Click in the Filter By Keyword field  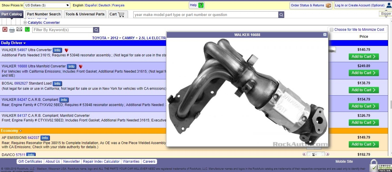click(x=63, y=30)
